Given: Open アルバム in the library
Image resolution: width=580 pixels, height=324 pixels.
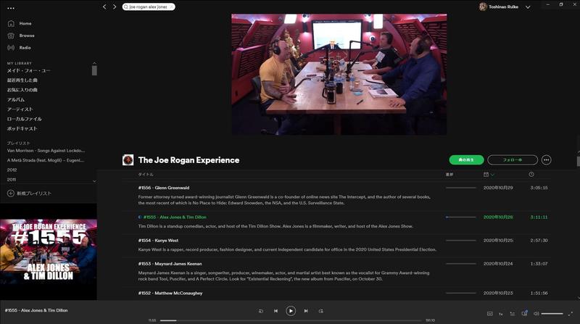Looking at the screenshot, I should click(16, 99).
